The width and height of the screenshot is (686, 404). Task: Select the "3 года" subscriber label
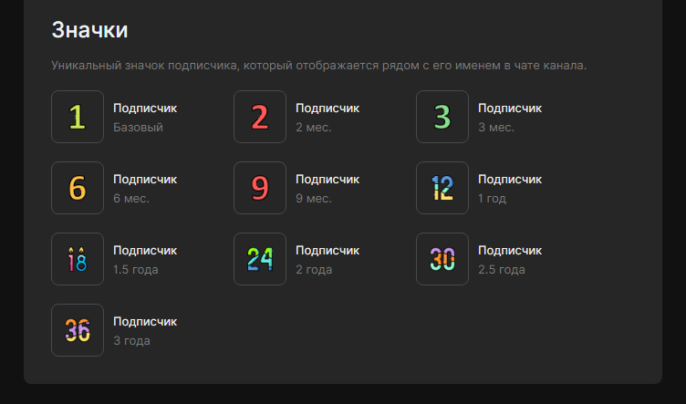click(131, 340)
